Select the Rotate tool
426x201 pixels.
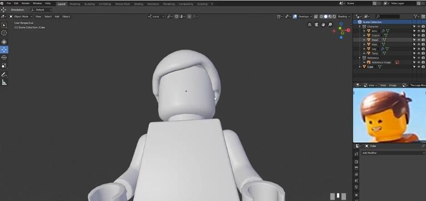[x=4, y=58]
